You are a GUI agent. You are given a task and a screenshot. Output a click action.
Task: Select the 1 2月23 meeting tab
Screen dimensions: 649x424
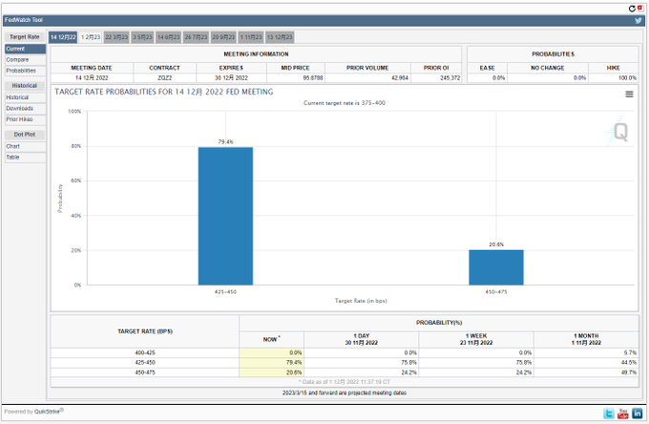click(x=91, y=37)
